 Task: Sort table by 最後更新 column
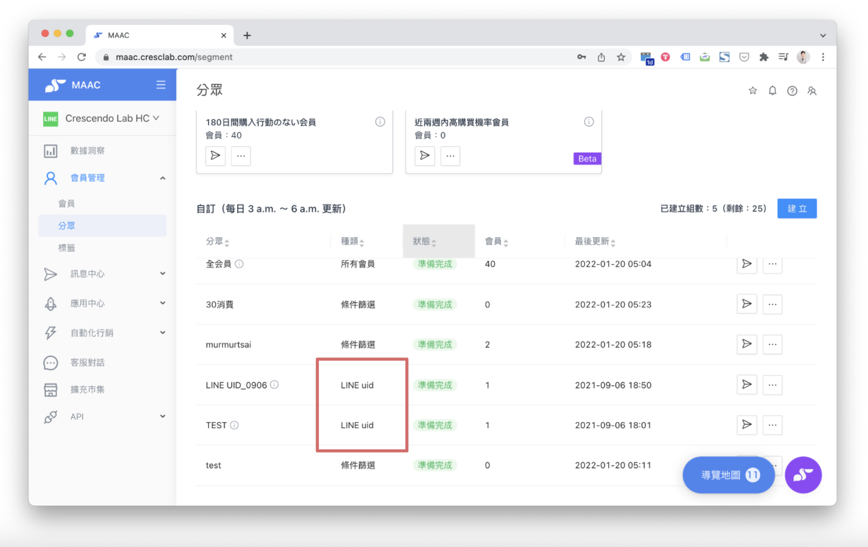tap(595, 241)
